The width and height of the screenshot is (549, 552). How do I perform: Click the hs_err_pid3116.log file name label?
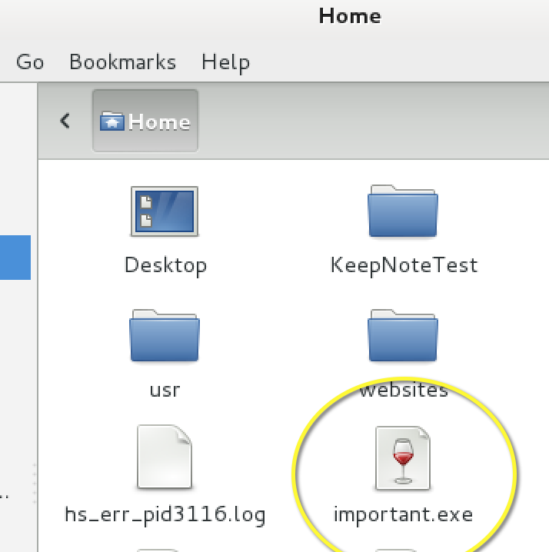pos(165,514)
